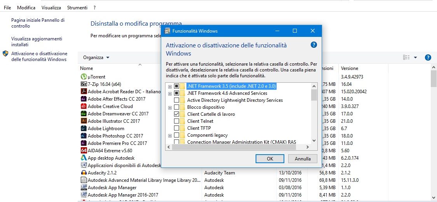437x202 pixels.
Task: Enable Blocco dispositivo checkbox
Action: [x=176, y=107]
